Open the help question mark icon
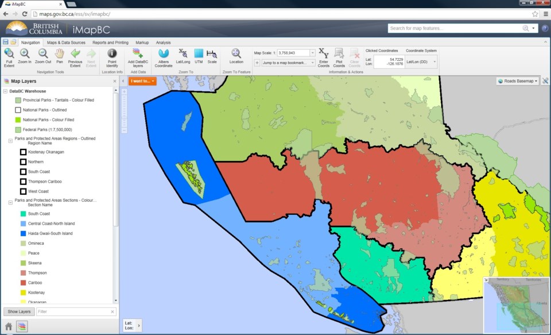This screenshot has height=335, width=551. click(545, 28)
